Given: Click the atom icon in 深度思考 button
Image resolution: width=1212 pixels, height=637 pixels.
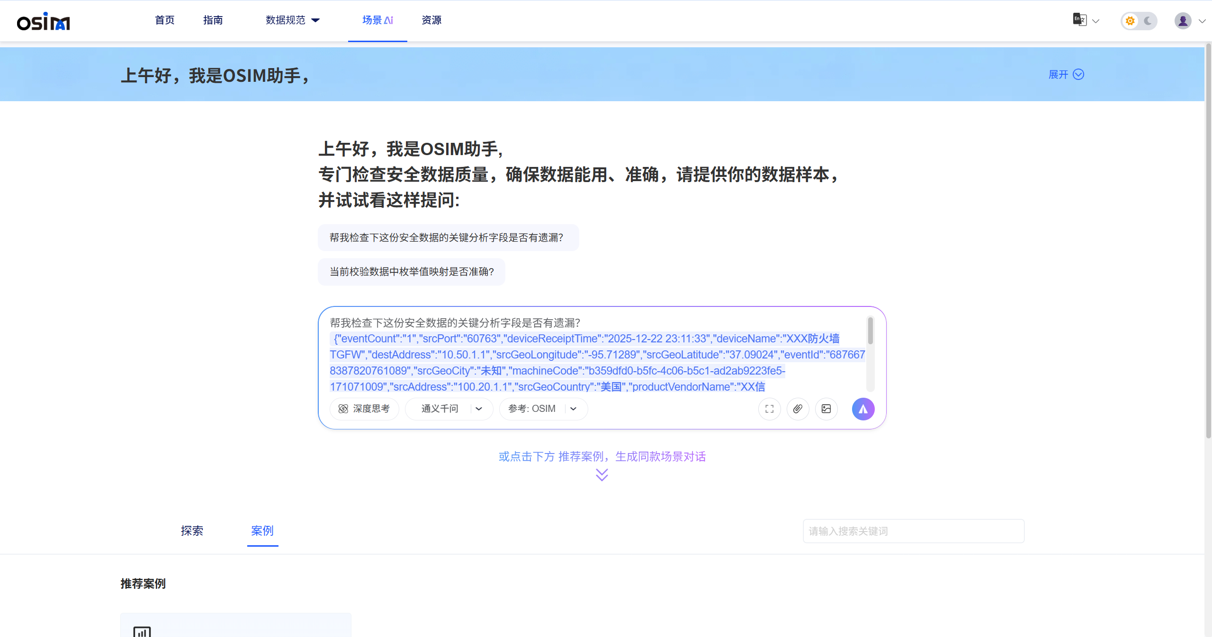Looking at the screenshot, I should (x=343, y=409).
